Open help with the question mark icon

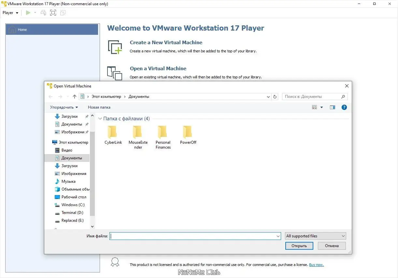point(344,107)
